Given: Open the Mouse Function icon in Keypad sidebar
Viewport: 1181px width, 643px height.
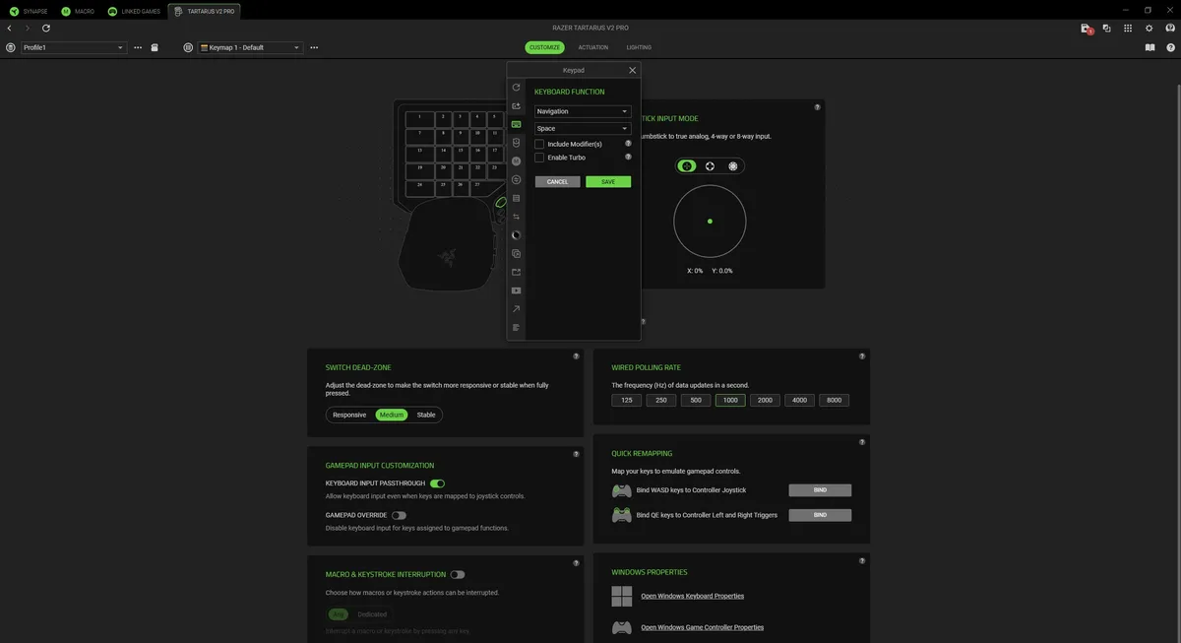Looking at the screenshot, I should coord(517,143).
